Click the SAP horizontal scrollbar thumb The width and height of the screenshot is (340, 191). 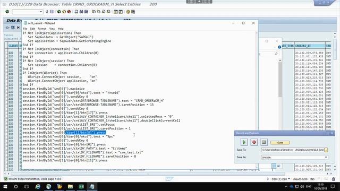pos(148,173)
